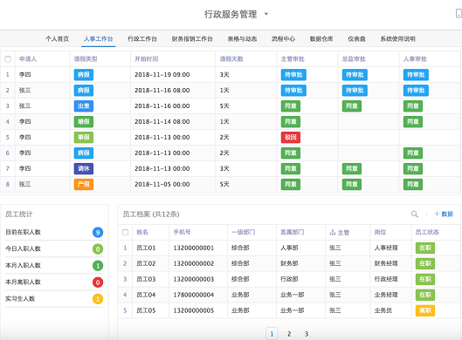The width and height of the screenshot is (462, 340).
Task: Click the yellow 1 badge for 实习生人数
Action: (98, 299)
